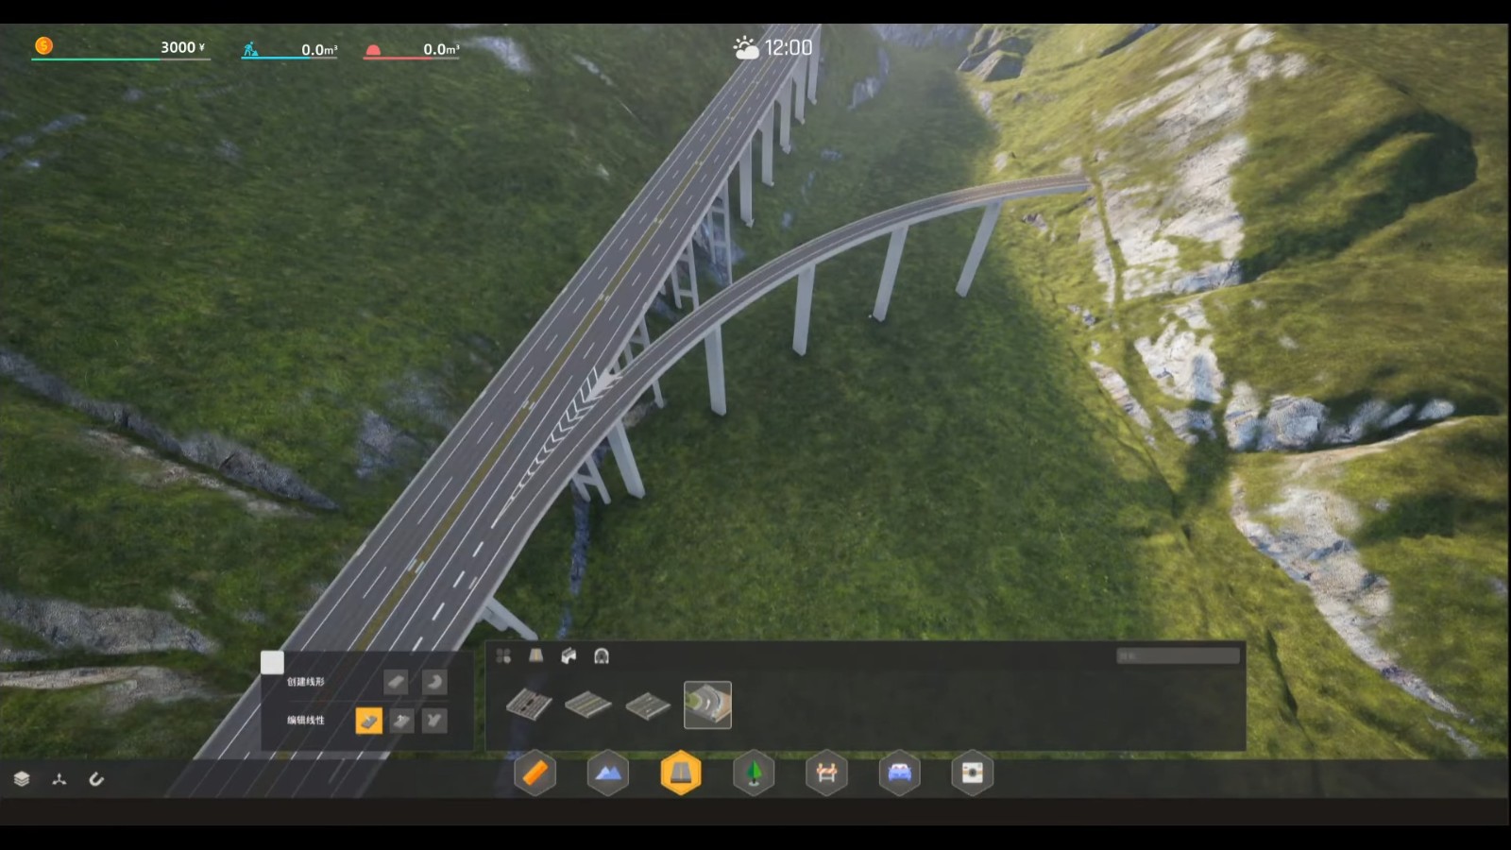Open the green tree vegetation tool

754,773
